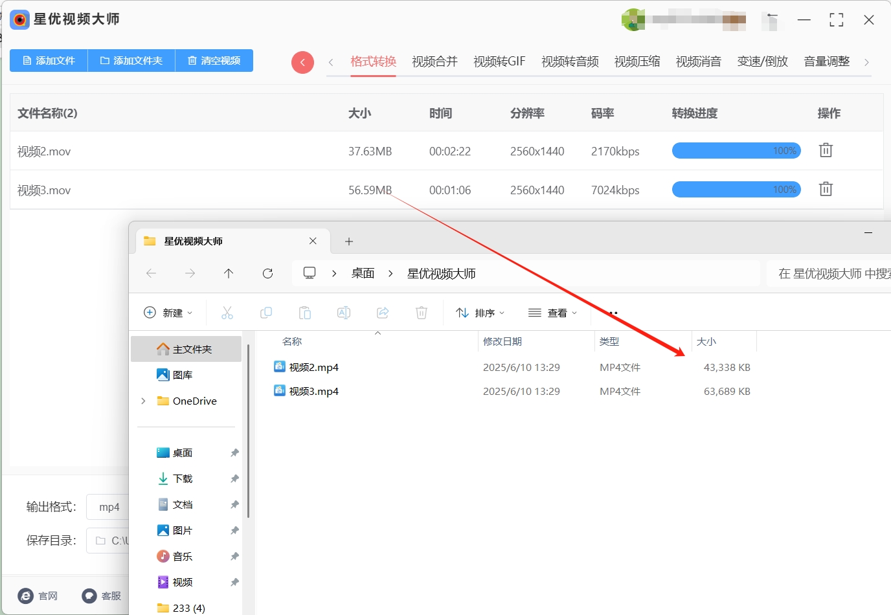The width and height of the screenshot is (891, 615).
Task: Click 星优视频大师 in the breadcrumb
Action: coord(441,273)
